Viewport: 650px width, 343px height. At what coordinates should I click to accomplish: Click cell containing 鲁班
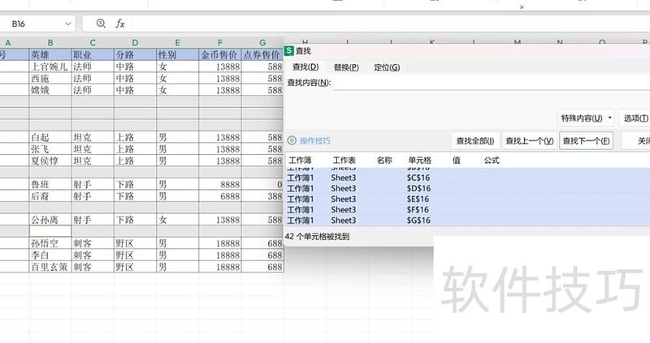(50, 185)
